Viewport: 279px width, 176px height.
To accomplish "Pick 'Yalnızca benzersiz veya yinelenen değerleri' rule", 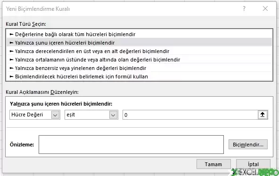I will pyautogui.click(x=139, y=68).
